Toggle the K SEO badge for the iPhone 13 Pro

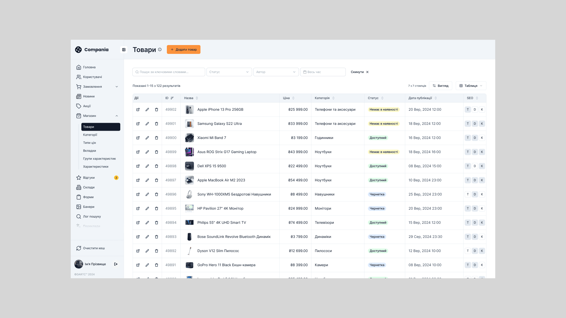click(x=482, y=110)
